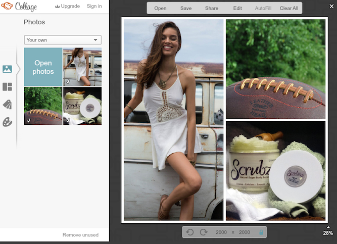
Task: Click the Redo arrow icon
Action: point(204,232)
